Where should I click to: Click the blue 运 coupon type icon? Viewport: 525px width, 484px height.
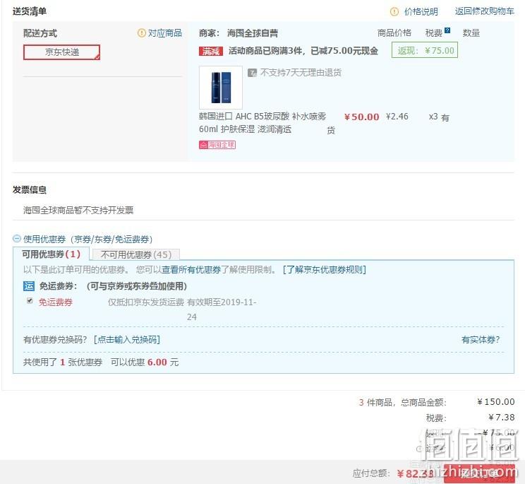click(29, 286)
